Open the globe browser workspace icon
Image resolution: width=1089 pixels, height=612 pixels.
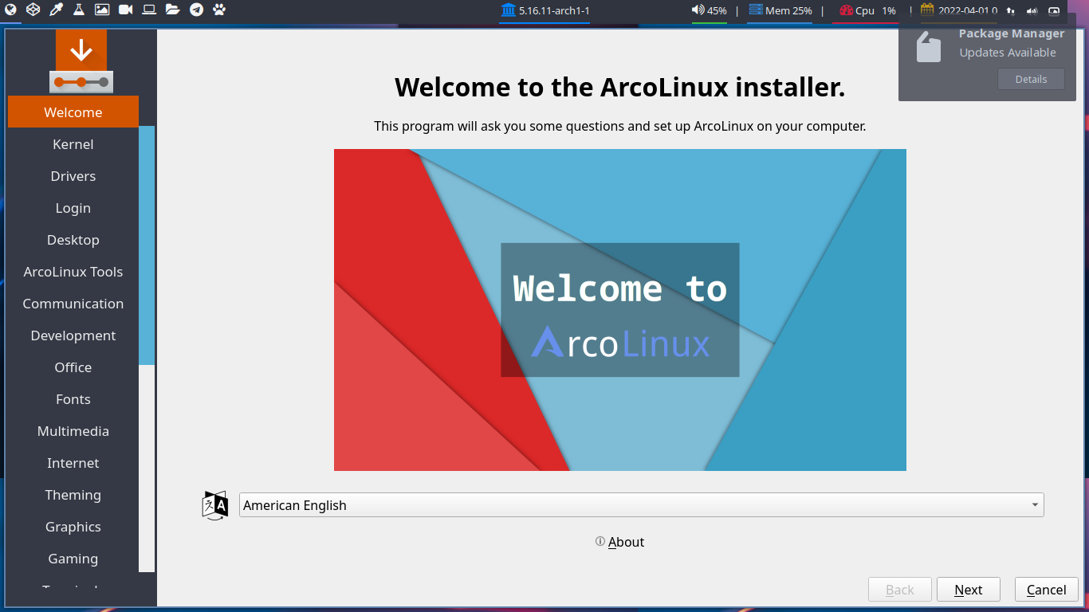[10, 10]
